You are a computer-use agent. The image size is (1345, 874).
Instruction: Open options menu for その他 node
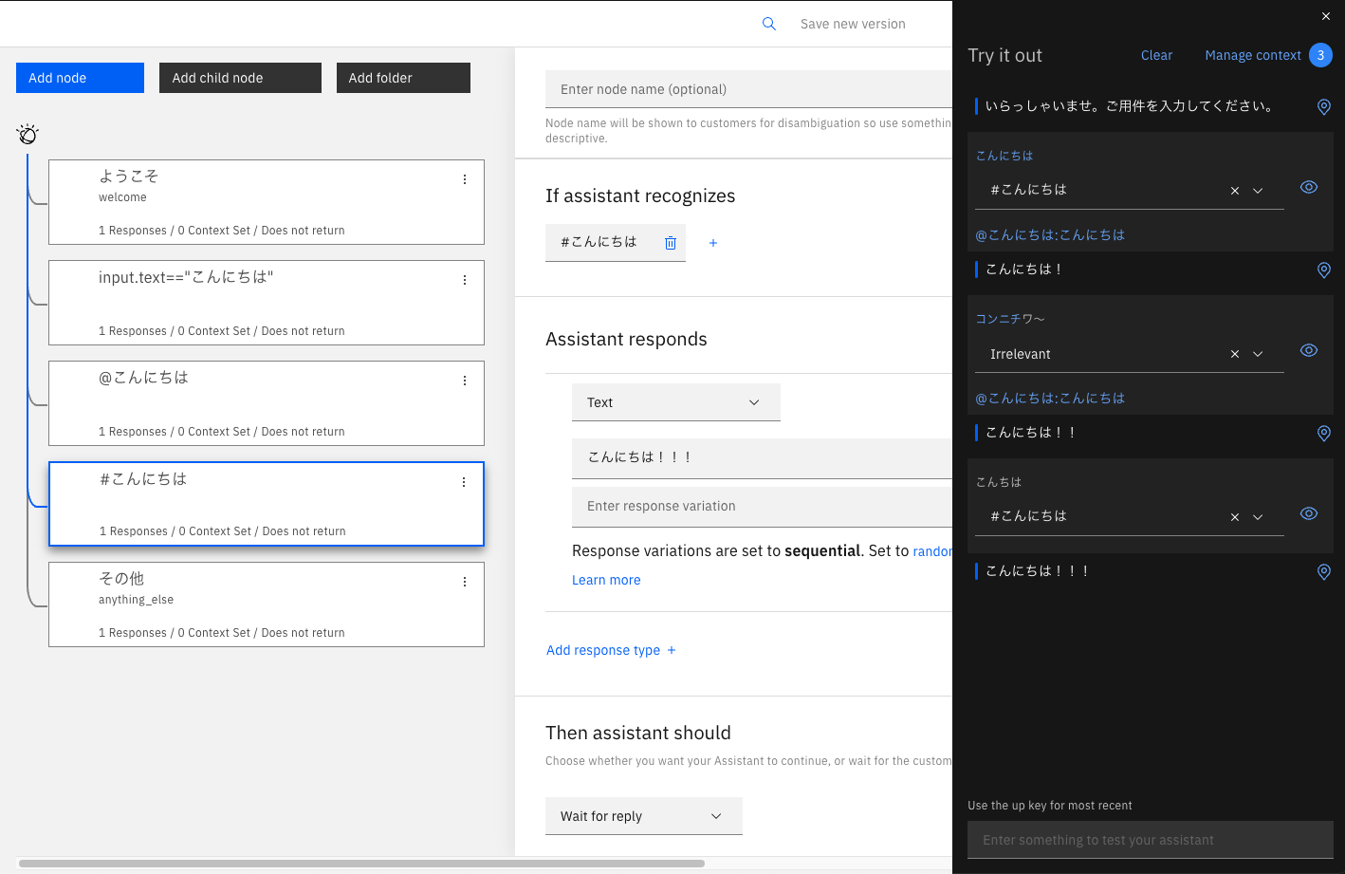coord(465,582)
